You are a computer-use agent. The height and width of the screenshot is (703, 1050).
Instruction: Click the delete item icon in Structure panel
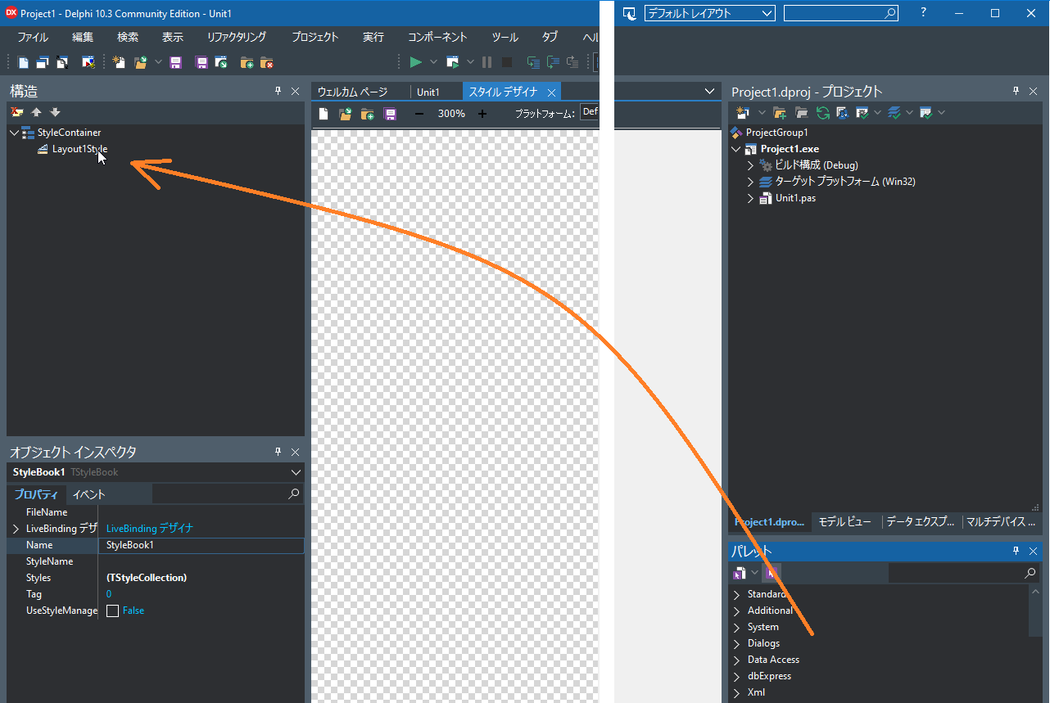coord(16,112)
